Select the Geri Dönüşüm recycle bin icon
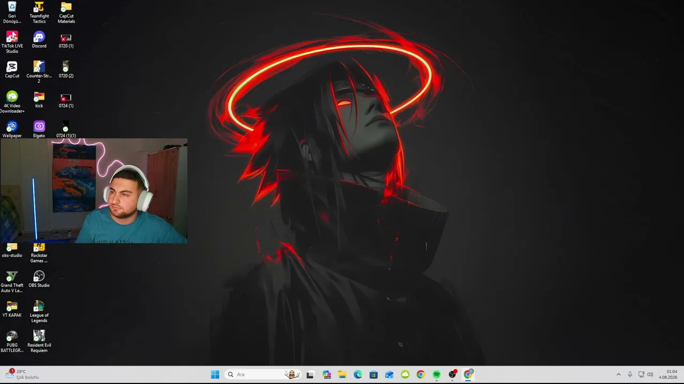 pyautogui.click(x=12, y=13)
